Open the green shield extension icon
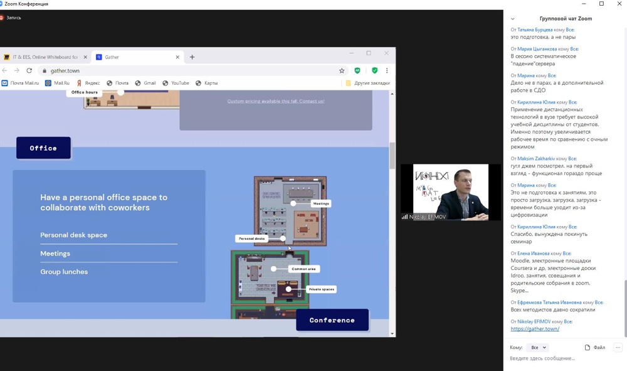The height and width of the screenshot is (371, 627). pos(374,70)
